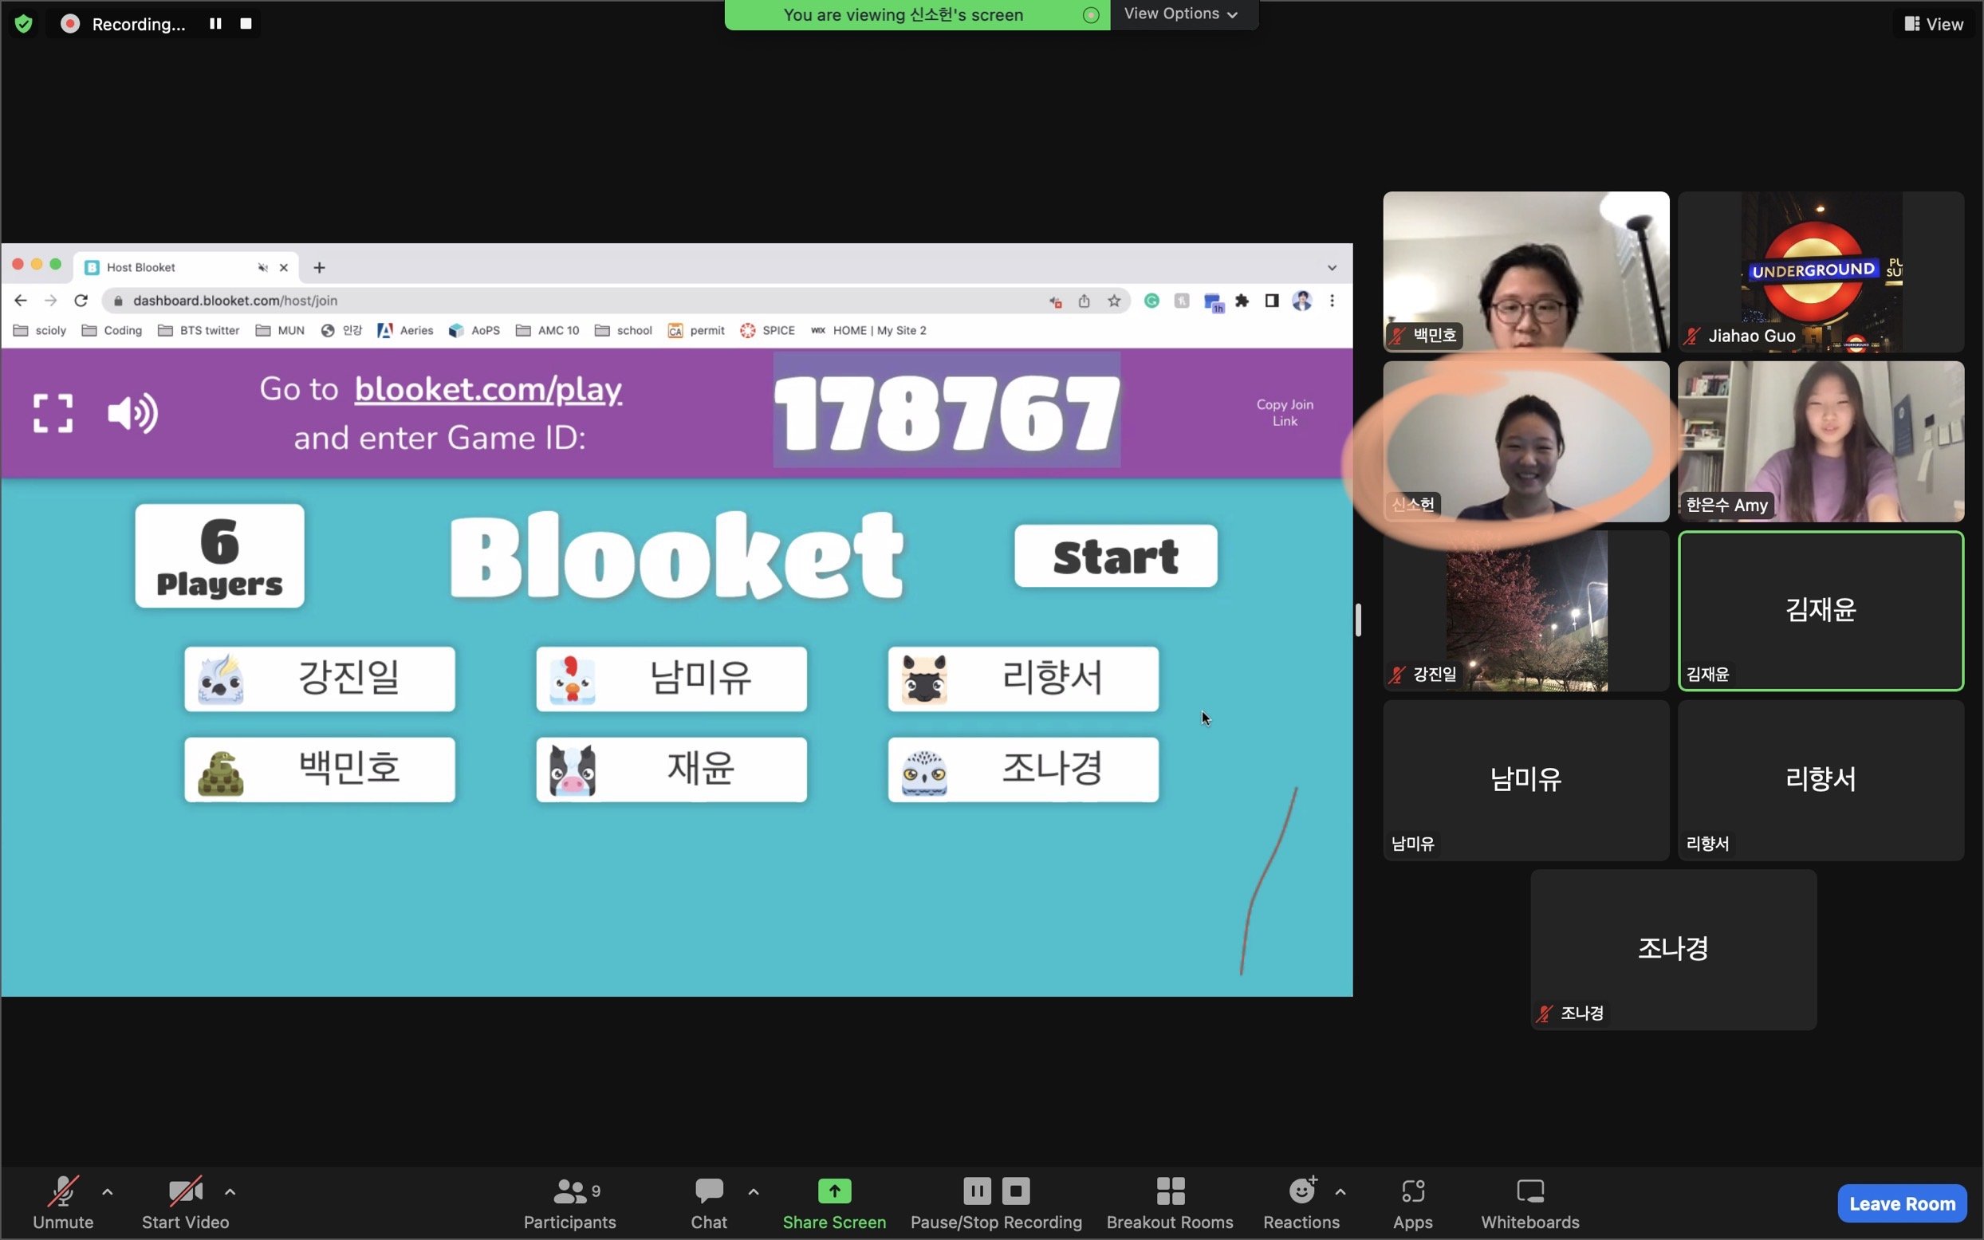Bookmark this page with the star icon
Image resolution: width=1984 pixels, height=1240 pixels.
click(1113, 301)
